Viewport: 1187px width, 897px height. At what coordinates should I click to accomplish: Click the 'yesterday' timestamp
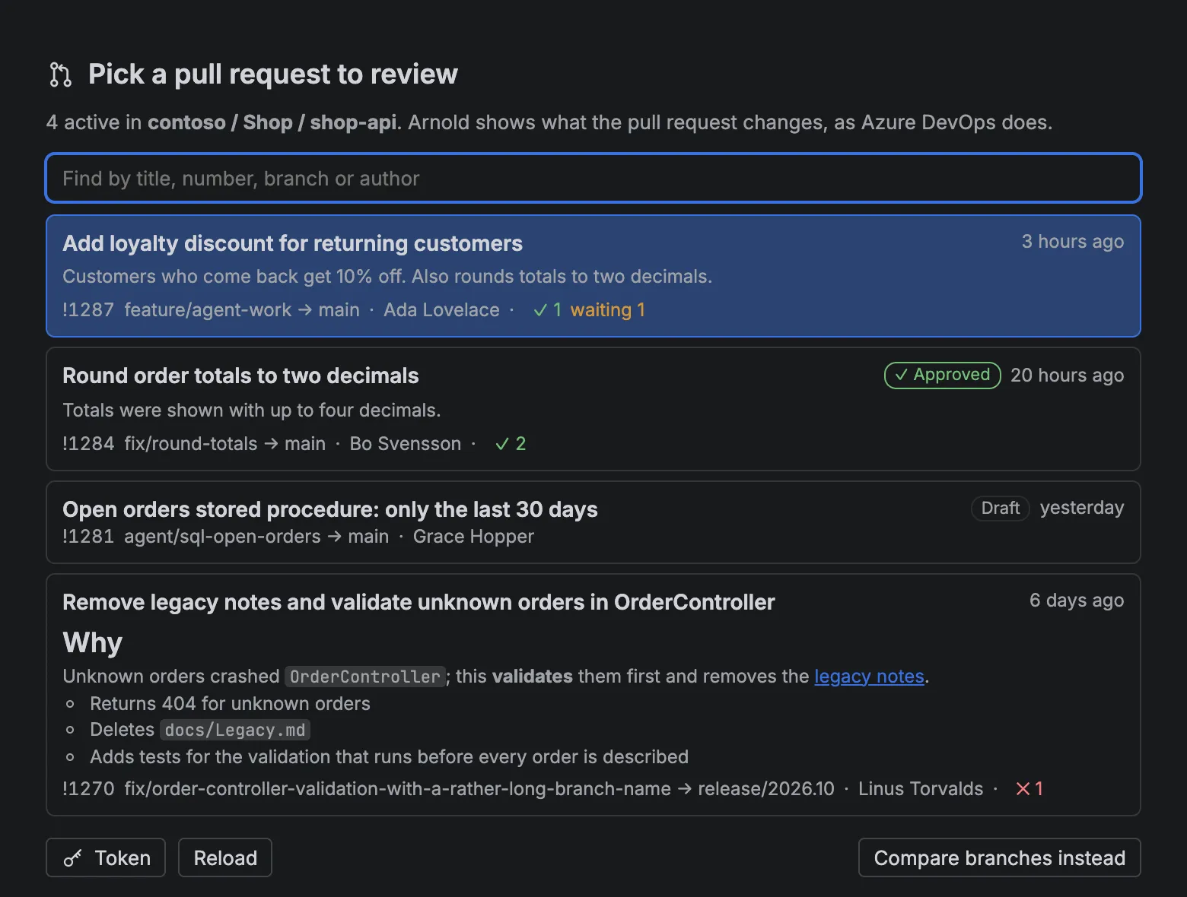click(1081, 508)
